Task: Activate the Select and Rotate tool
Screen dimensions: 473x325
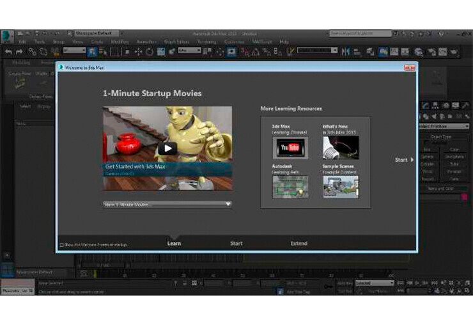Action: [150, 52]
